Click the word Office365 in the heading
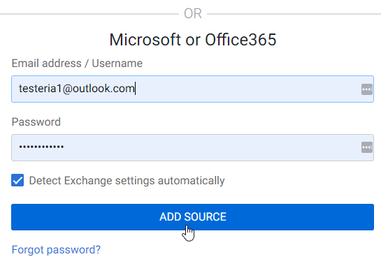 coord(240,40)
